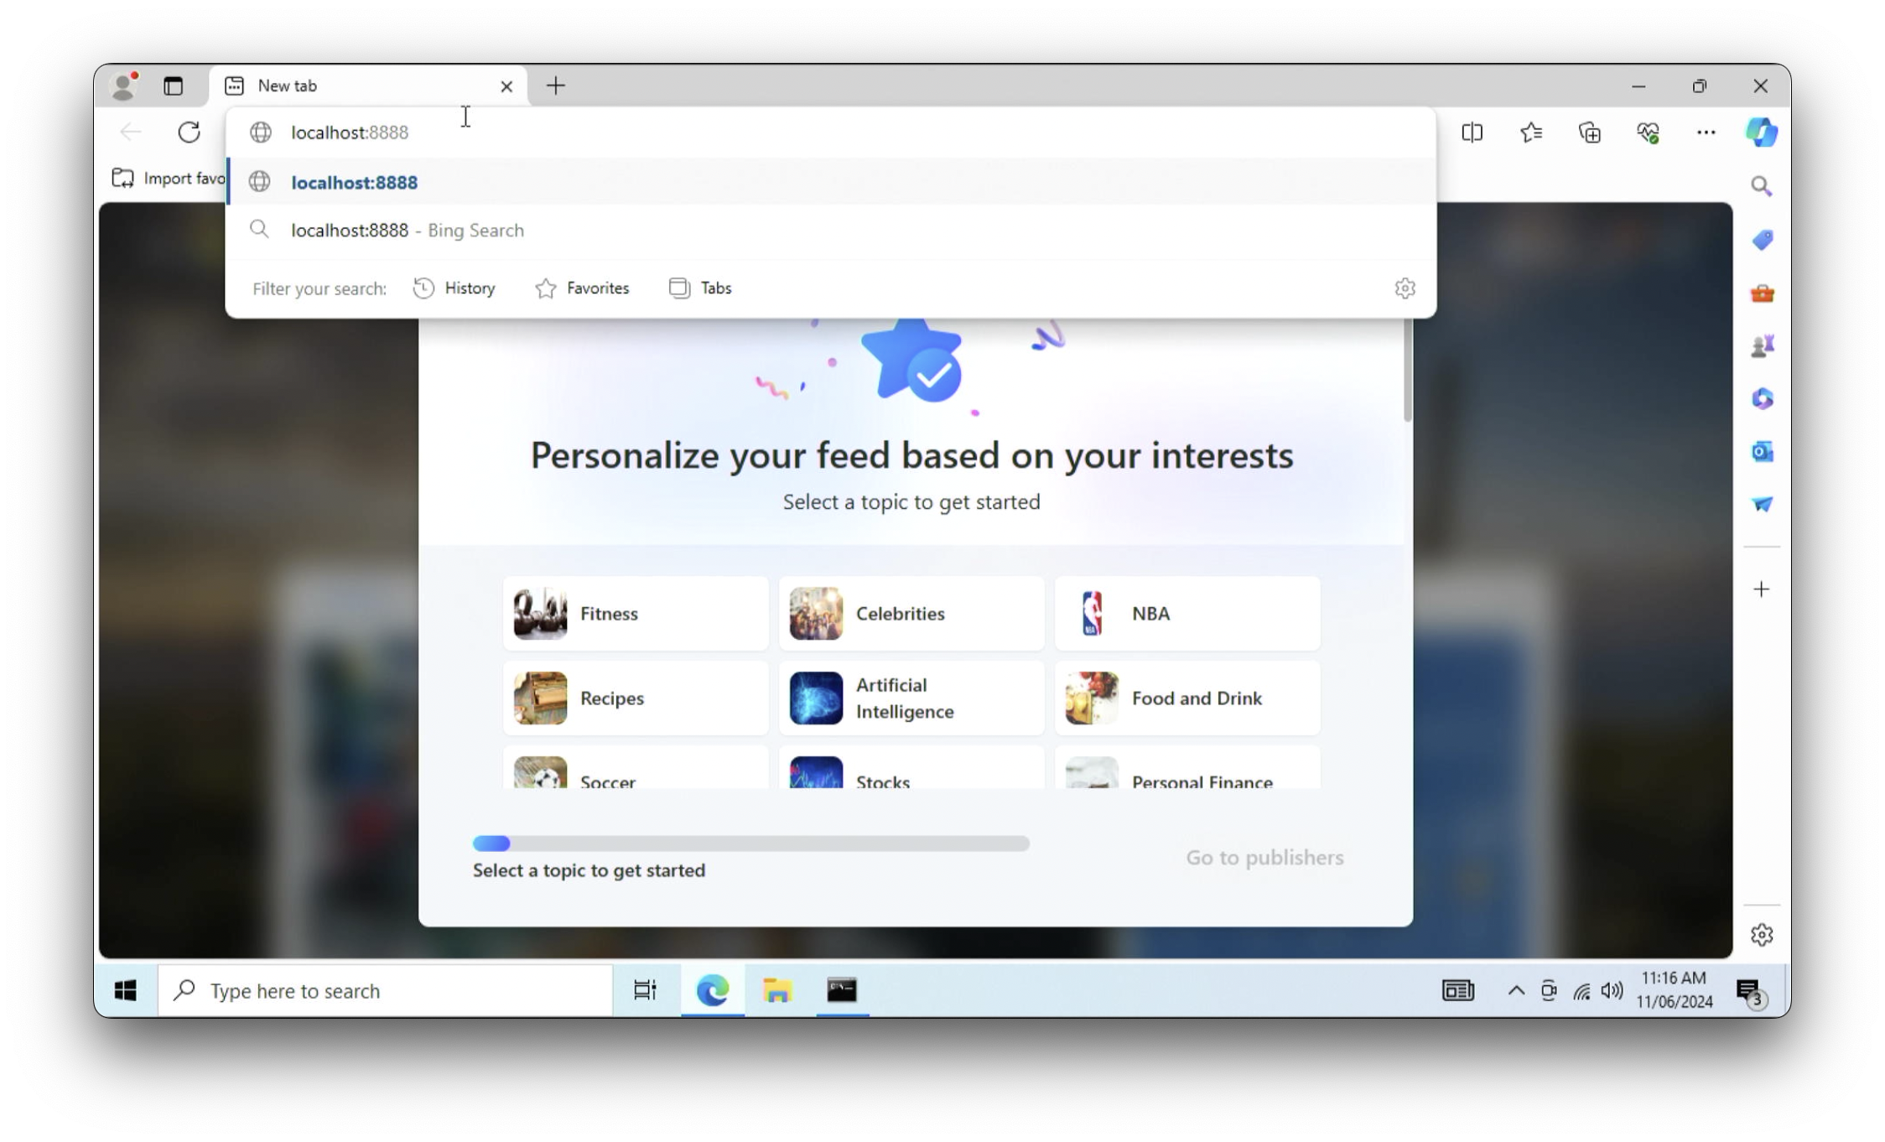
Task: Click the Tools briefcase sidebar icon
Action: click(1762, 293)
